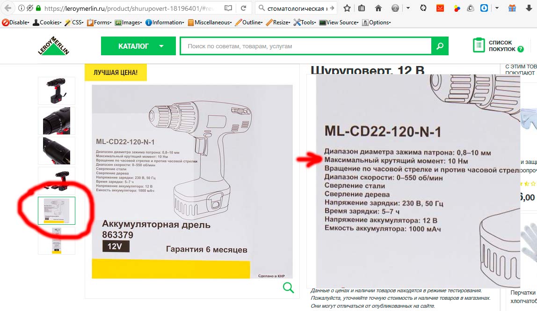Click the browser search text field

(x=297, y=8)
